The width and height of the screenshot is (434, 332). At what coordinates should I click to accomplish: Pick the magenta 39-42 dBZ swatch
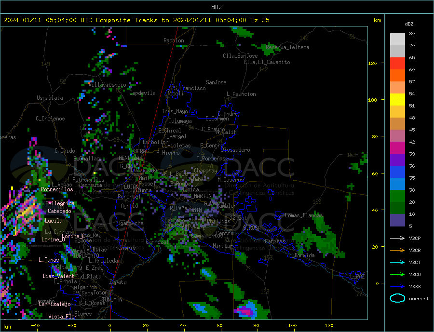pos(397,148)
